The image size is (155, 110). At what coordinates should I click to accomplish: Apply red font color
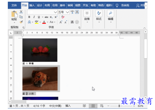[44, 22]
